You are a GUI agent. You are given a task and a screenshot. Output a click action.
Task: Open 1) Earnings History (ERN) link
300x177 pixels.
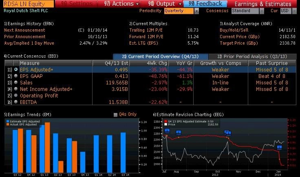[29, 24]
